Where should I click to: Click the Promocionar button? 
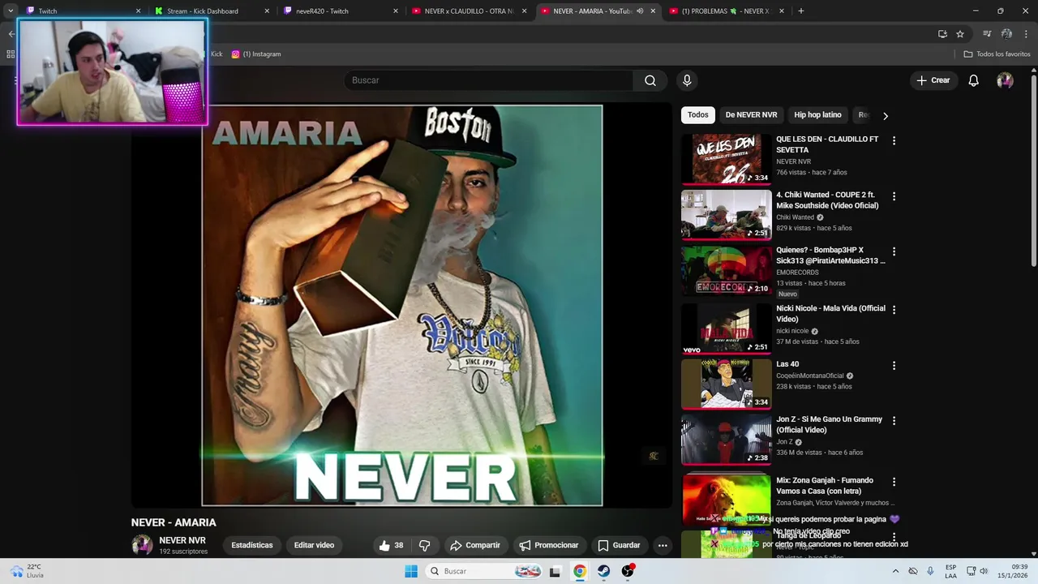549,545
